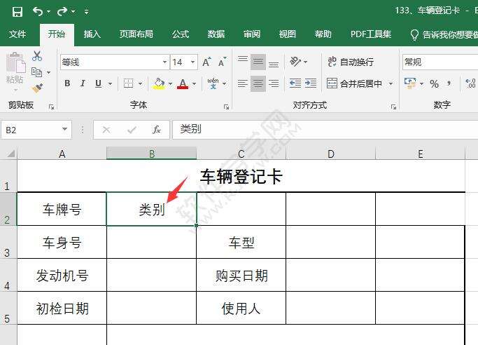Switch to the 页面布局 ribbon tab
Screen dimensions: 478x345
[x=136, y=34]
